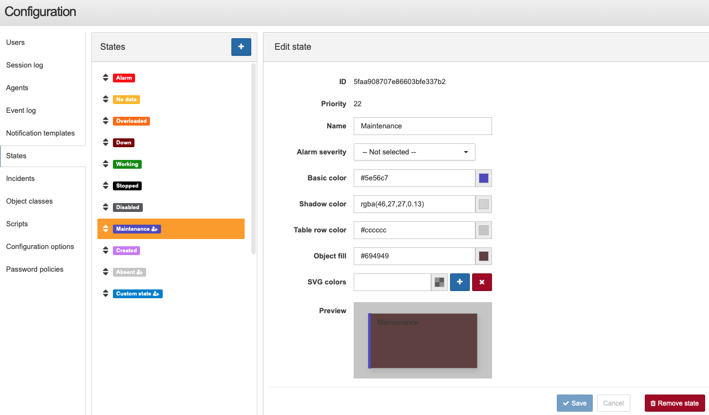Cancel editing the state
The width and height of the screenshot is (709, 415).
[x=614, y=403]
